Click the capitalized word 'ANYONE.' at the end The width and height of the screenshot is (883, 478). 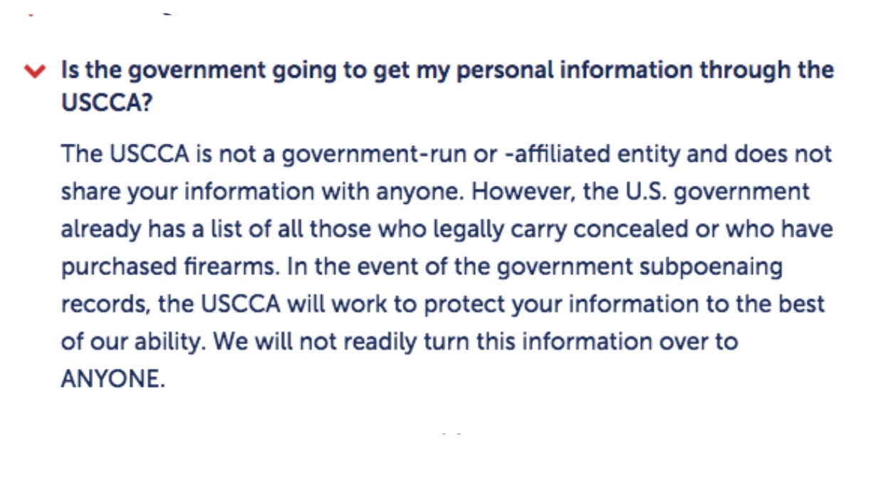coord(113,379)
